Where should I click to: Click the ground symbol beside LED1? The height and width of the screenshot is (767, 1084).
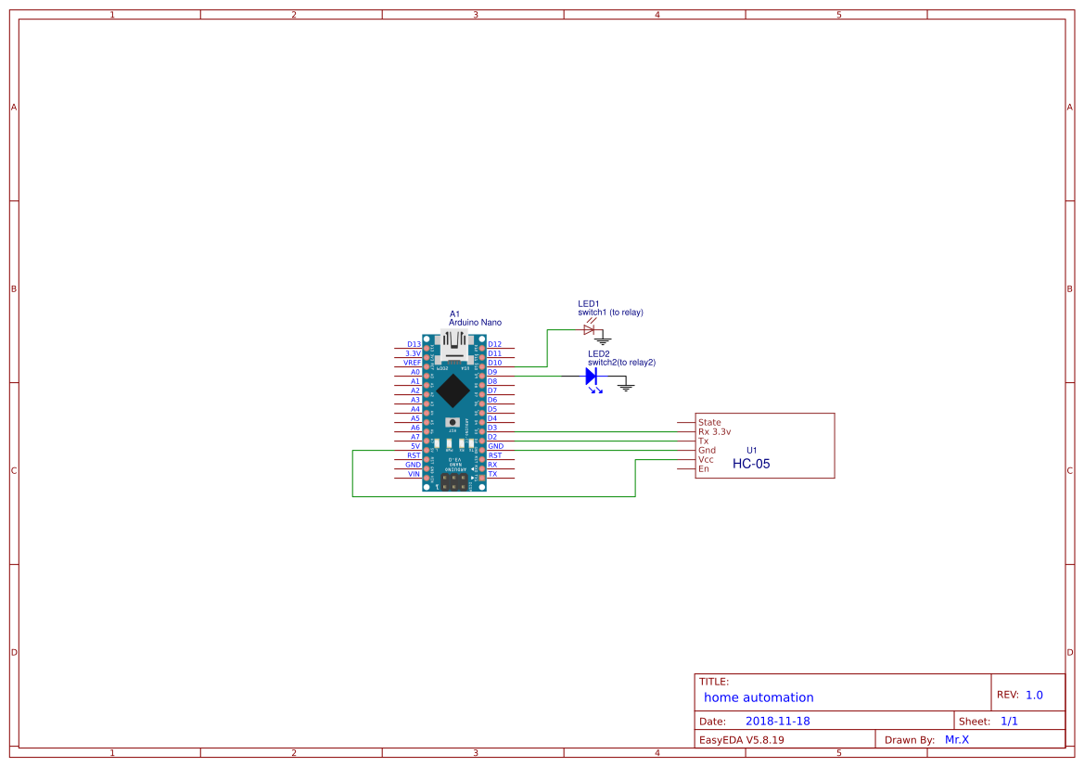click(x=603, y=339)
